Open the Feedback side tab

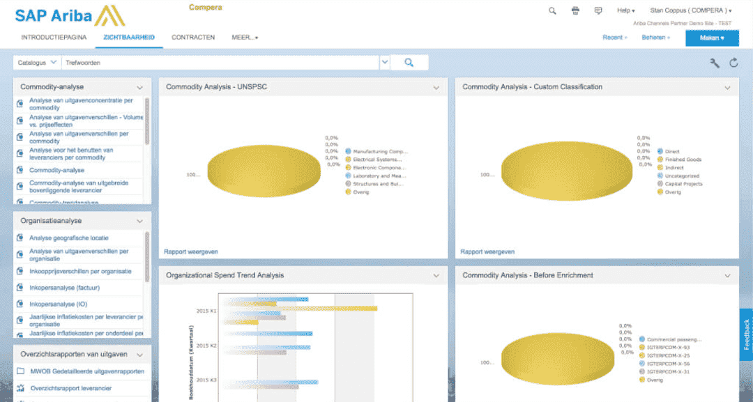tap(746, 334)
